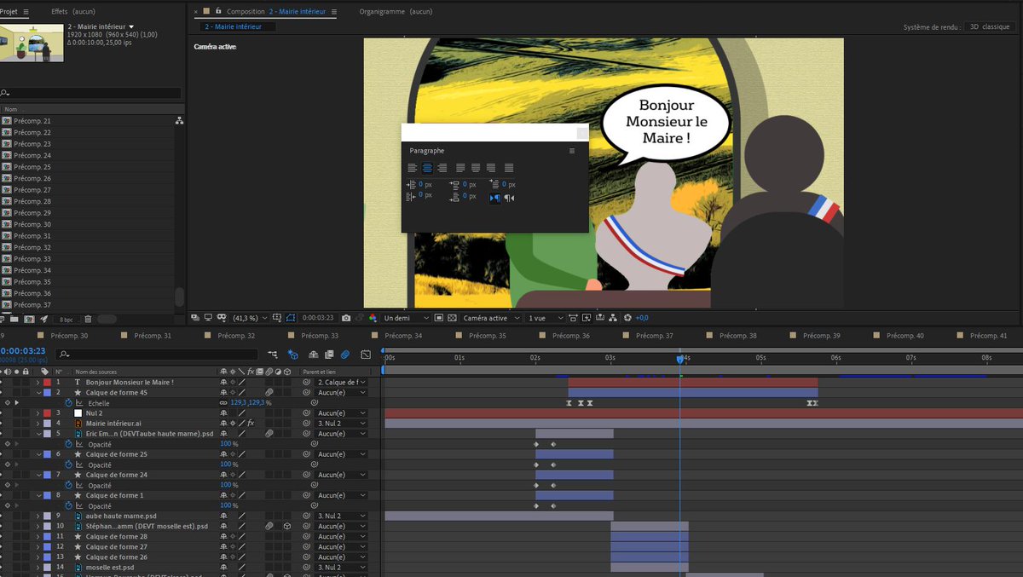
Task: Align paragraph text to the left
Action: tap(413, 168)
